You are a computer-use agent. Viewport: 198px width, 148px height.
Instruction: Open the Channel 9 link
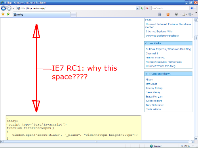click(152, 53)
